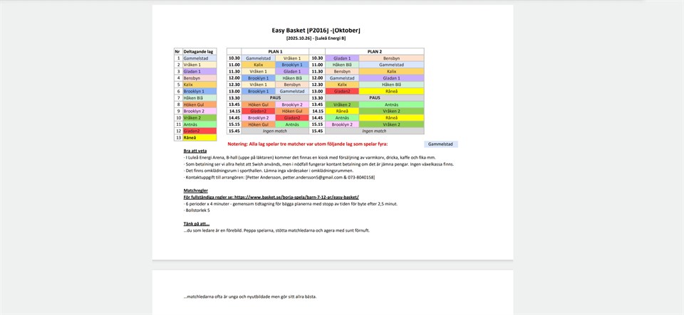Click the Easy Basket [P2016] document title
The width and height of the screenshot is (684, 315).
316,31
